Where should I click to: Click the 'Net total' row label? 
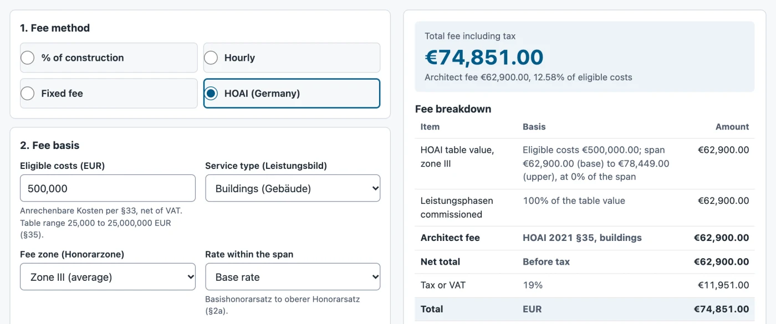tap(440, 261)
